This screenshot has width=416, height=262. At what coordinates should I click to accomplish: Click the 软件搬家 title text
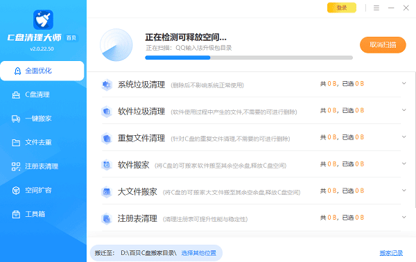[133, 165]
